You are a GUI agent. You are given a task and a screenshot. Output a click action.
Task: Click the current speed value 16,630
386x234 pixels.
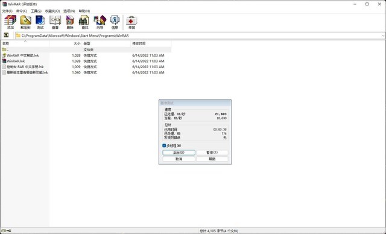[x=221, y=118]
